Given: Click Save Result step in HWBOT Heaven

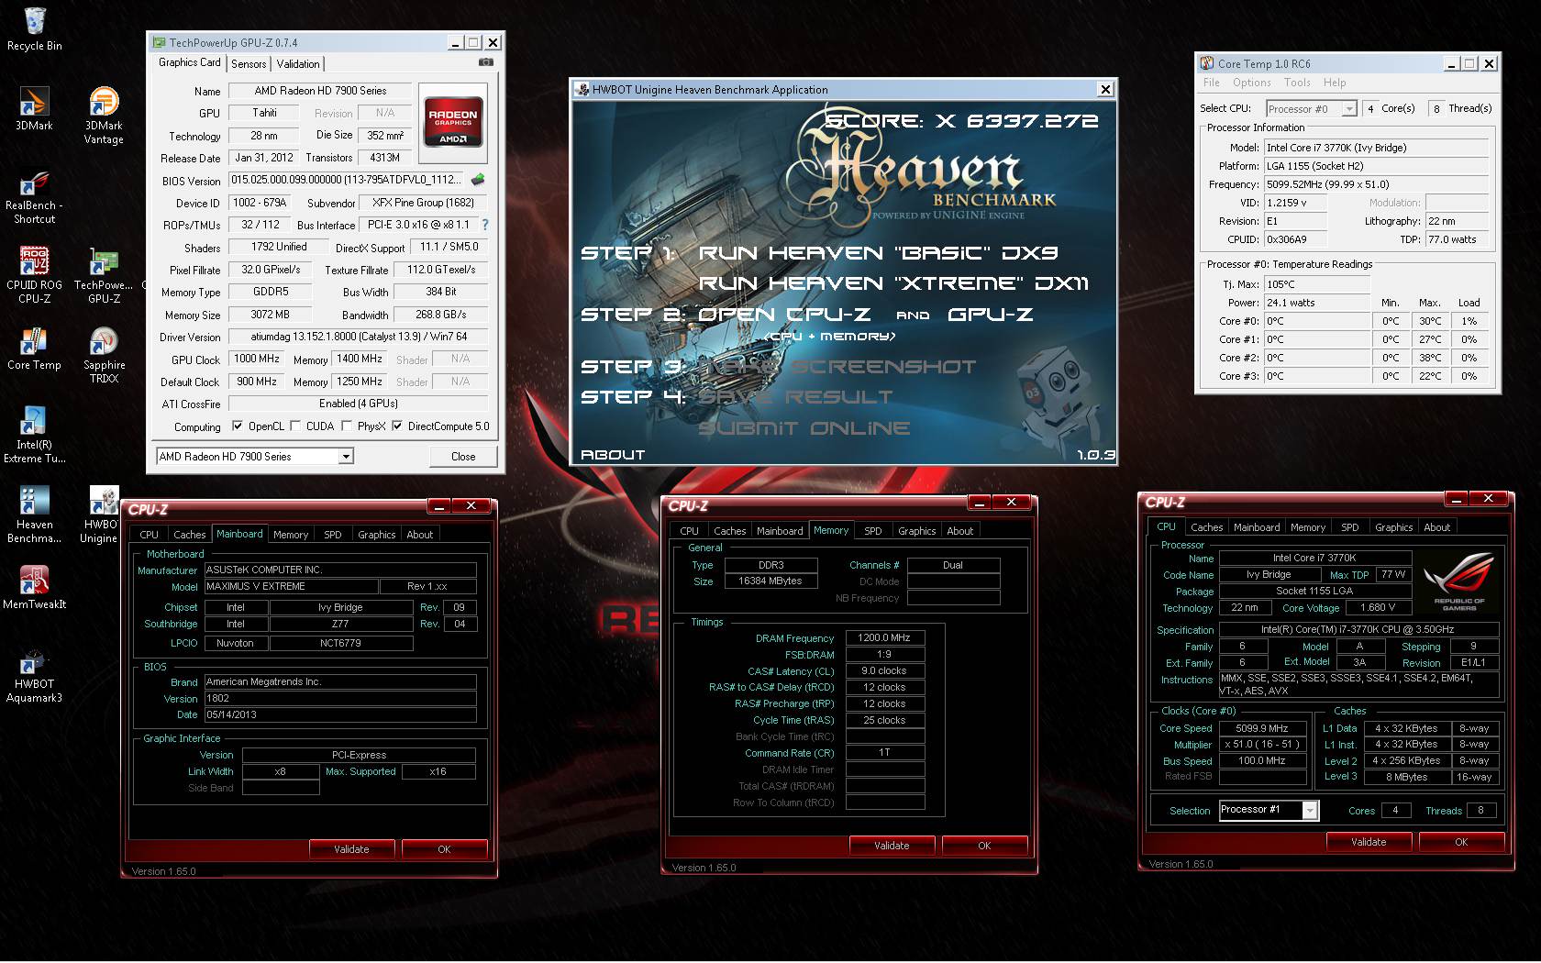Looking at the screenshot, I should (795, 397).
